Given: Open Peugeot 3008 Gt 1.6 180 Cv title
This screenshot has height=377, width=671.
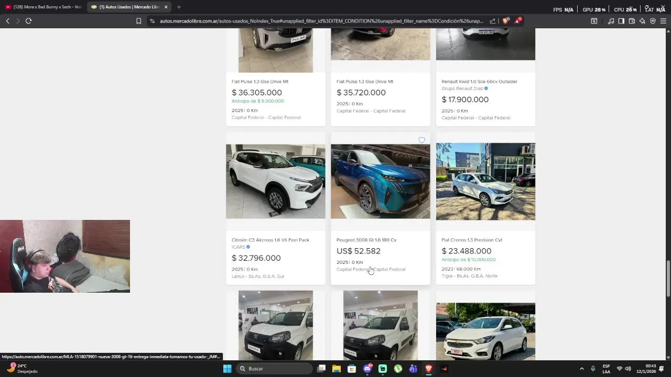Looking at the screenshot, I should [x=366, y=240].
